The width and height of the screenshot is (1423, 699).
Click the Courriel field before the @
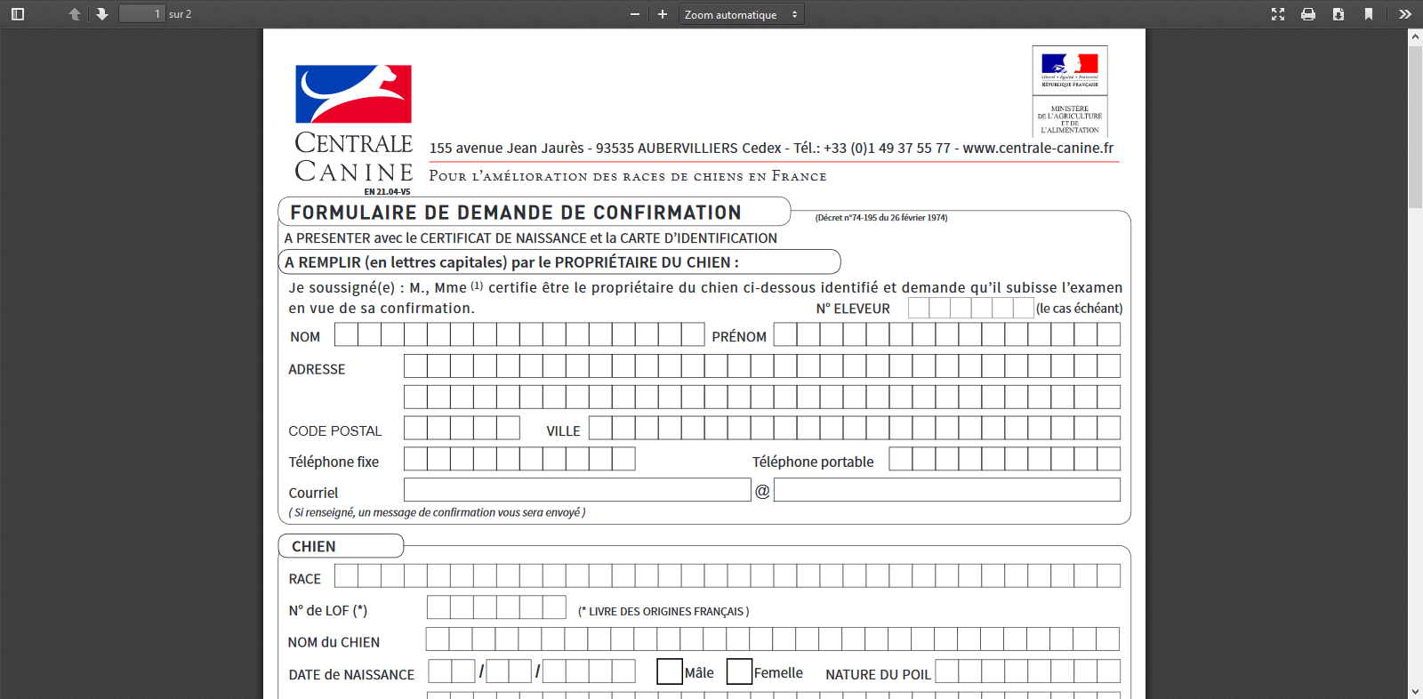[577, 490]
